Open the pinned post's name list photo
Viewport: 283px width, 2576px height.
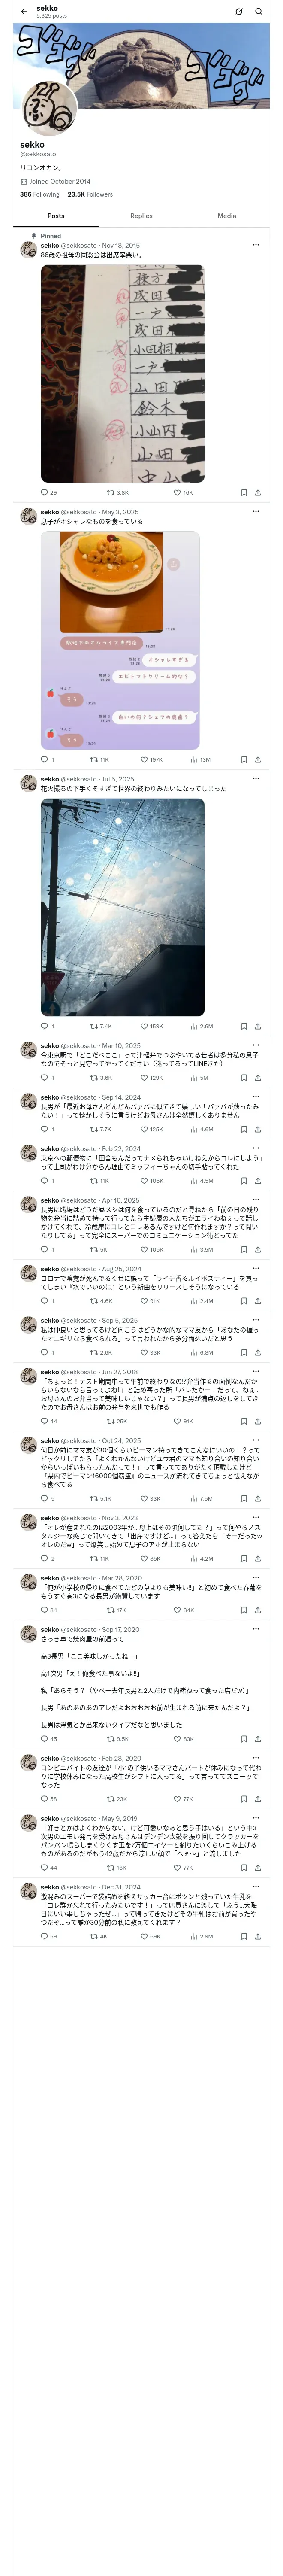(122, 374)
